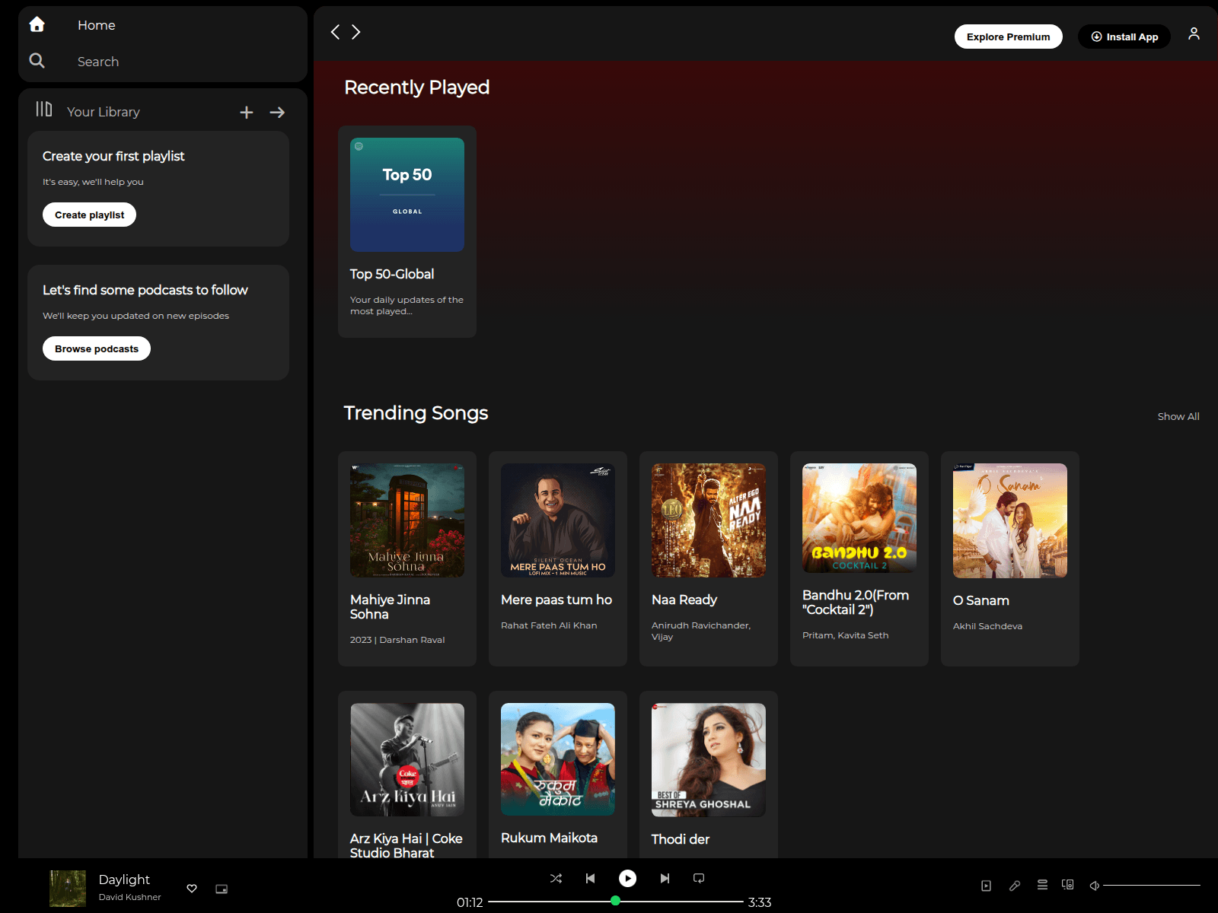Click the Top 50-Global title text
This screenshot has width=1218, height=913.
[392, 274]
